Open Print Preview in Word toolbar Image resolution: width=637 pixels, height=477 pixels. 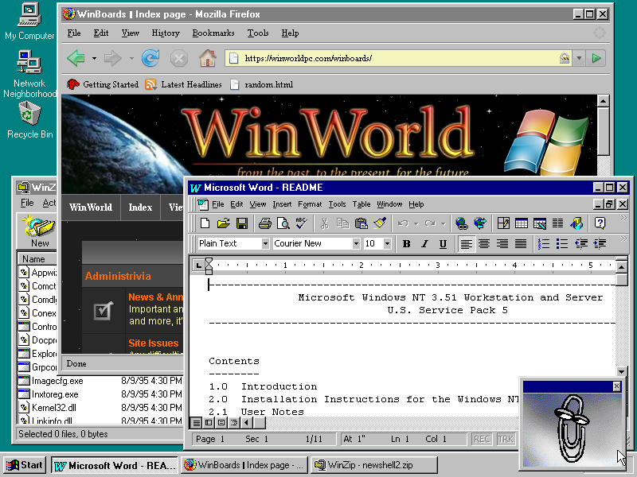283,223
